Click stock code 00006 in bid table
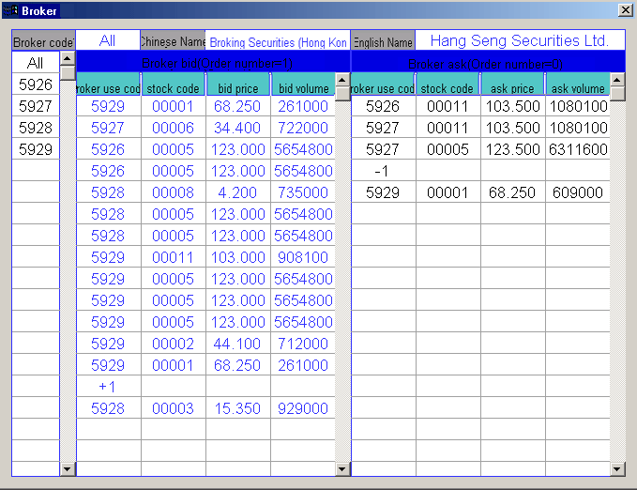Image resolution: width=637 pixels, height=490 pixels. pyautogui.click(x=173, y=128)
